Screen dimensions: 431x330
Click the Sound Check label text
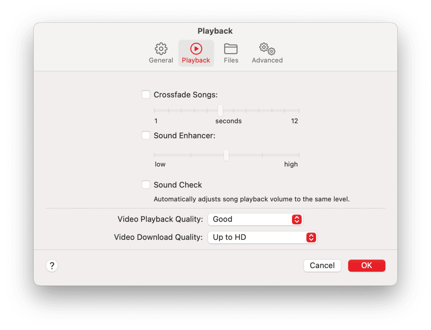coord(178,185)
